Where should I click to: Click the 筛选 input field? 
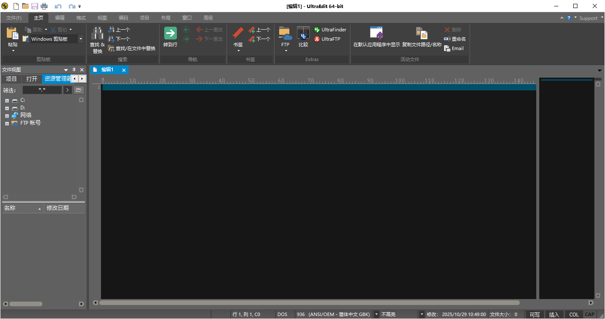coord(42,90)
